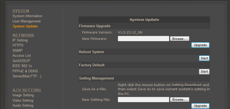The image size is (230, 109).
Task: Open HTTPS network settings
Action: [18, 45]
